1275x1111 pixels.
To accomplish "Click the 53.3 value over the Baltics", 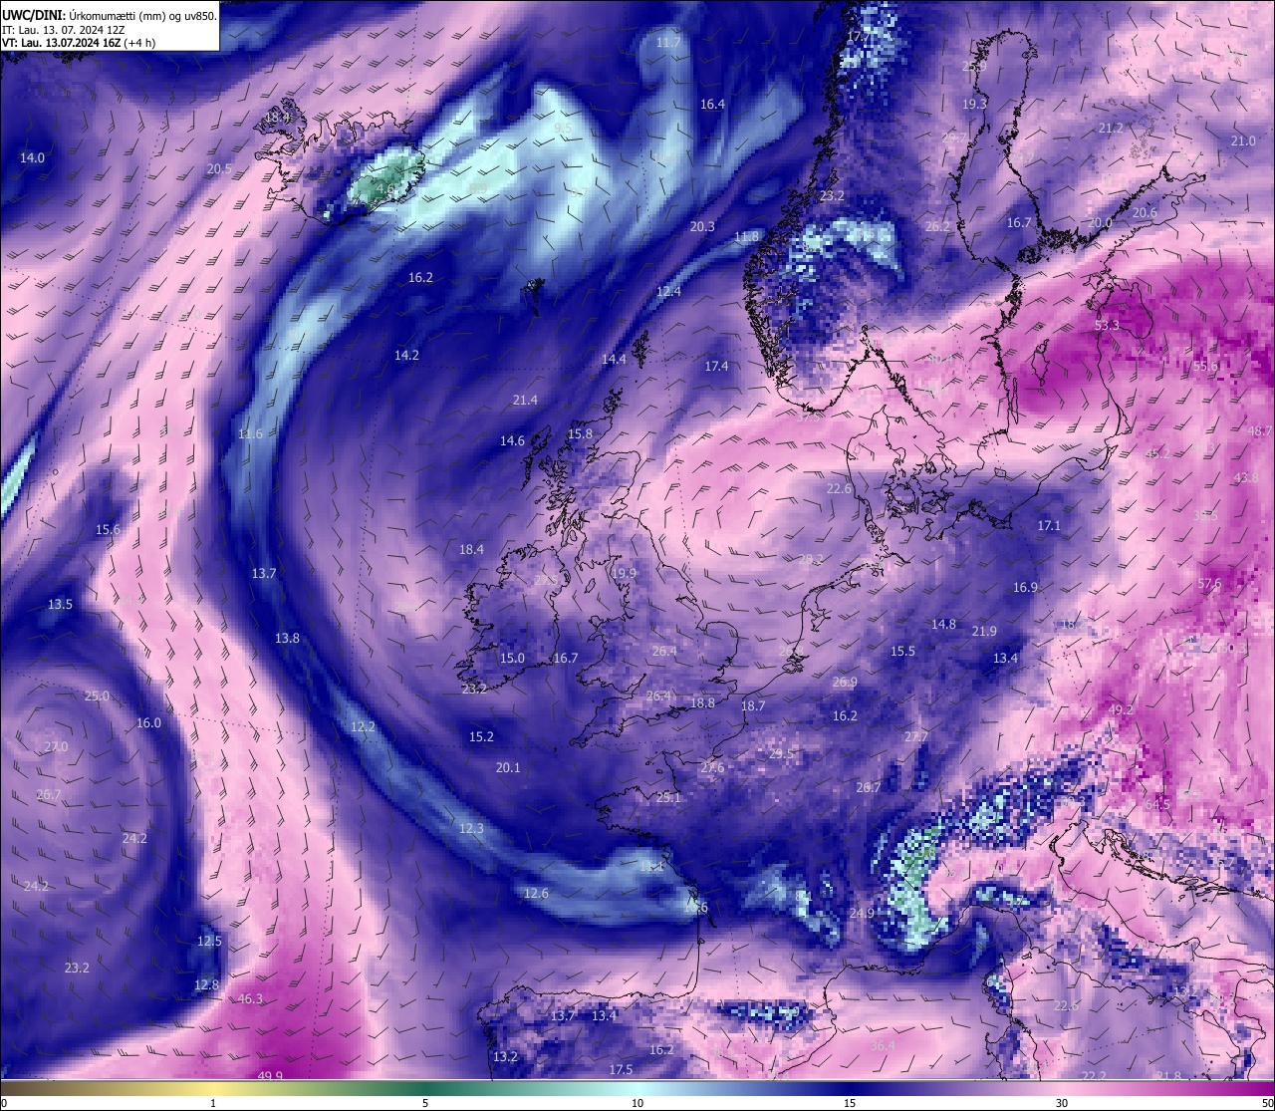I will 1107,325.
